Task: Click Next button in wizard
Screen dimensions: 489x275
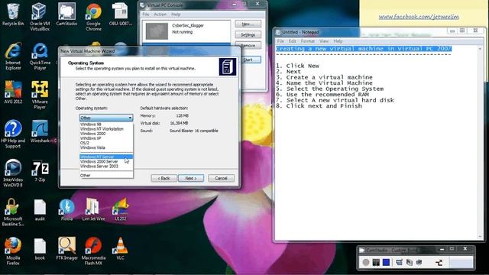Action: 191,178
